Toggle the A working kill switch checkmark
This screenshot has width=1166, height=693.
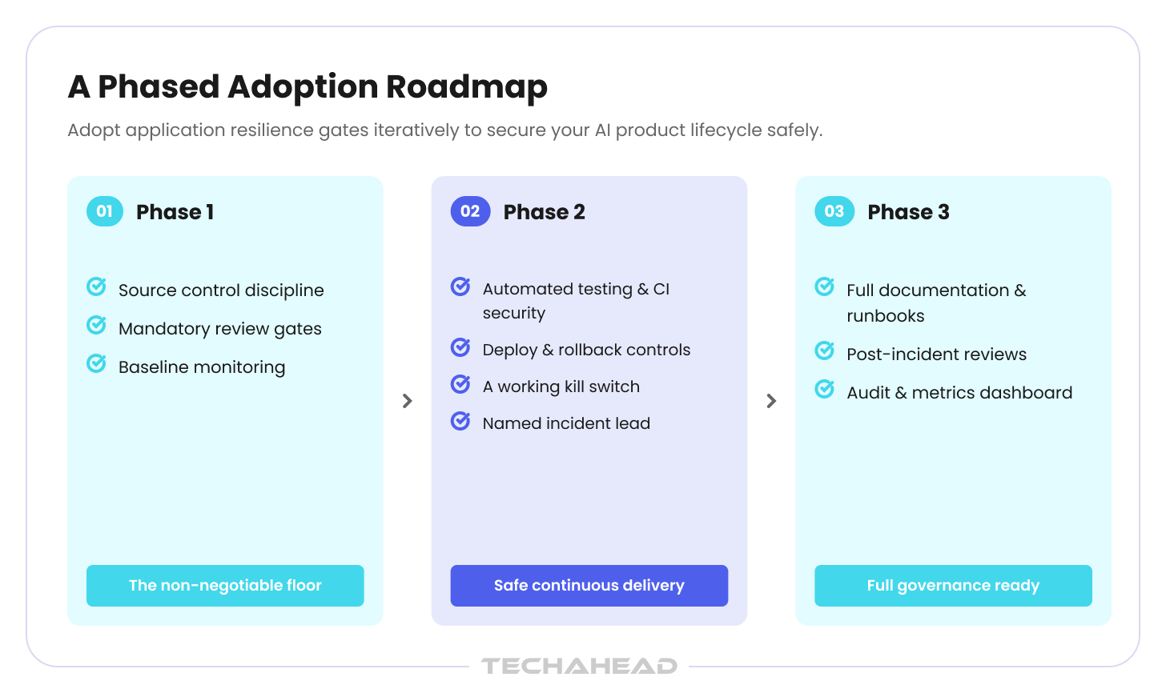pyautogui.click(x=460, y=383)
